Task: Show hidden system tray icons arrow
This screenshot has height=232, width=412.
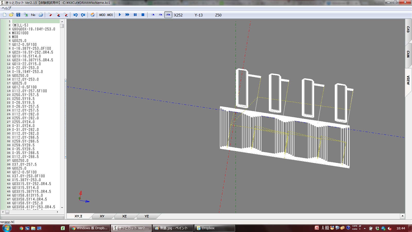Action: point(365,228)
